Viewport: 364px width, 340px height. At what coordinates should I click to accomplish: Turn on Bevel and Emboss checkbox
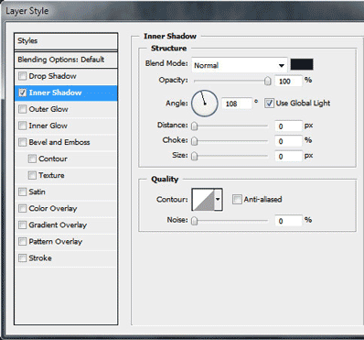tap(22, 142)
